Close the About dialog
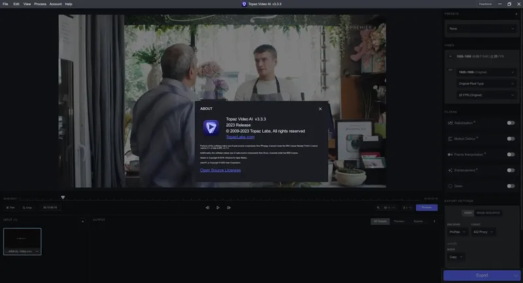This screenshot has width=523, height=283. coord(320,108)
